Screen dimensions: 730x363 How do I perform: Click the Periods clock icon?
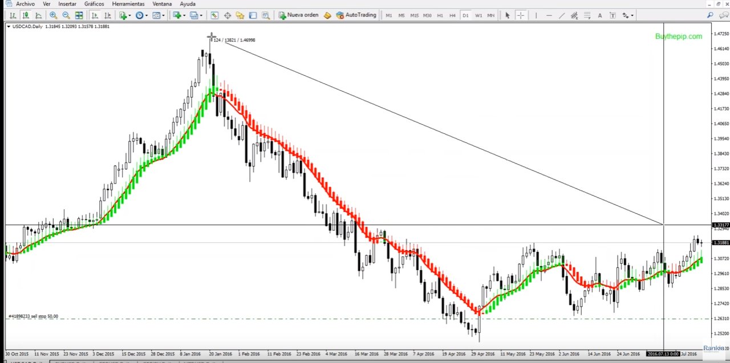coord(139,15)
